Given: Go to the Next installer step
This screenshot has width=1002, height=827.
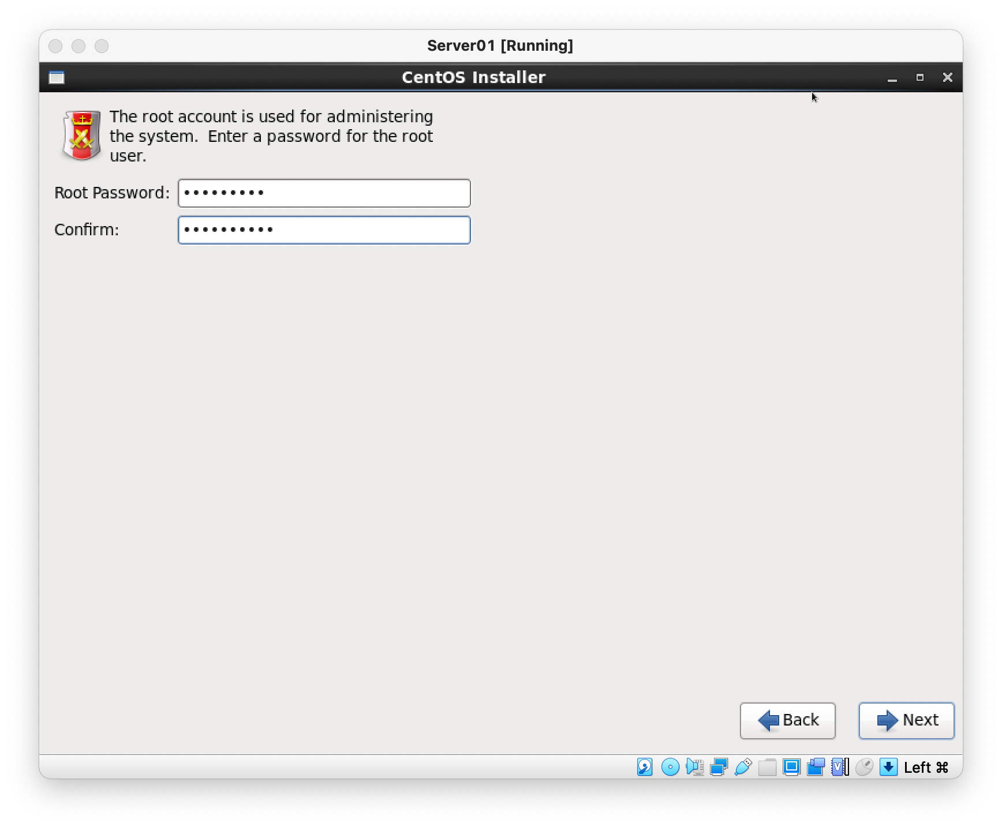Looking at the screenshot, I should coord(906,720).
